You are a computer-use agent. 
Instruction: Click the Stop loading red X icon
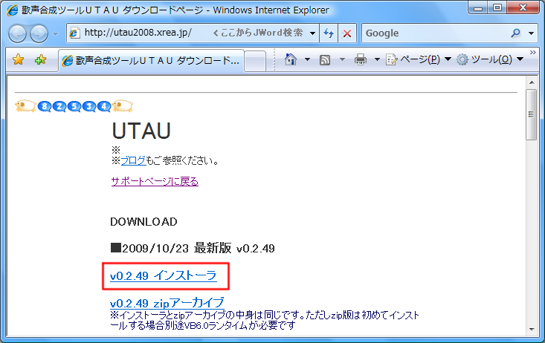(347, 33)
